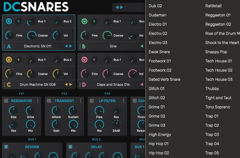Screen dimensions: 240x158
Task: Grab layer B drag handle dots
Action: point(80,46)
